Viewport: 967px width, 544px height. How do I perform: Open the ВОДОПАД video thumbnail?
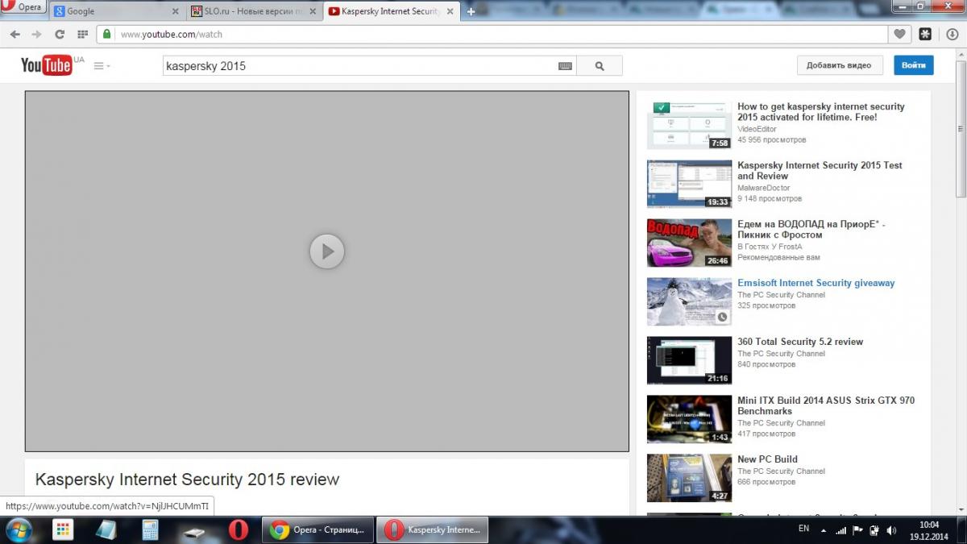point(689,243)
